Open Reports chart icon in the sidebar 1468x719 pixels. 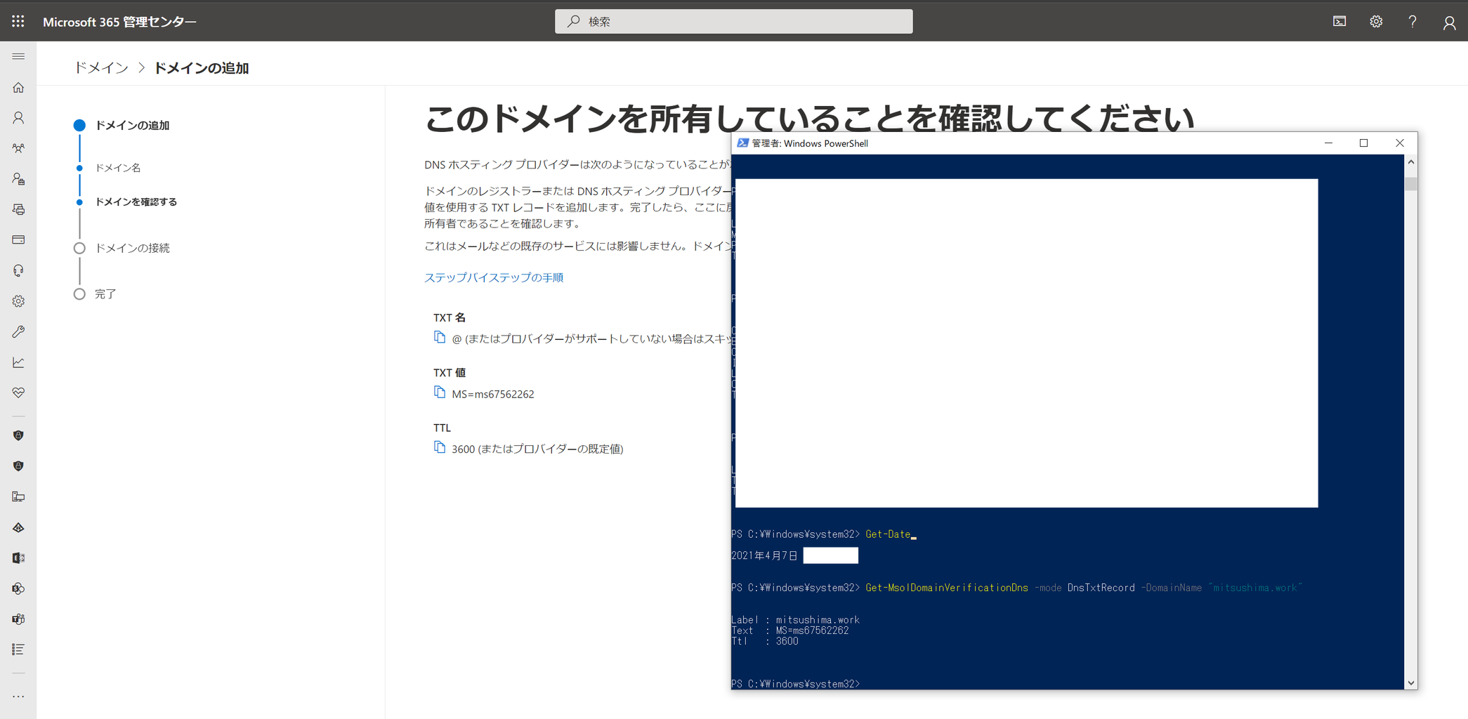click(18, 362)
